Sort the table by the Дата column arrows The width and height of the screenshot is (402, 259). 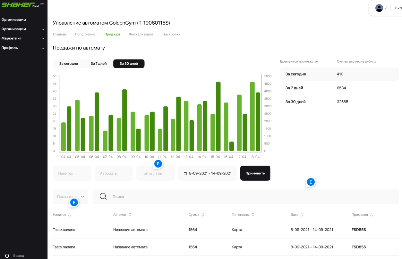click(302, 215)
